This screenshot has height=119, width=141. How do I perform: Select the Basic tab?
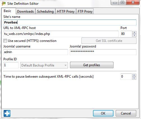pyautogui.click(x=8, y=11)
